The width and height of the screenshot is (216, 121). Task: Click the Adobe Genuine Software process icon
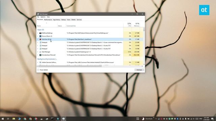click(40, 63)
